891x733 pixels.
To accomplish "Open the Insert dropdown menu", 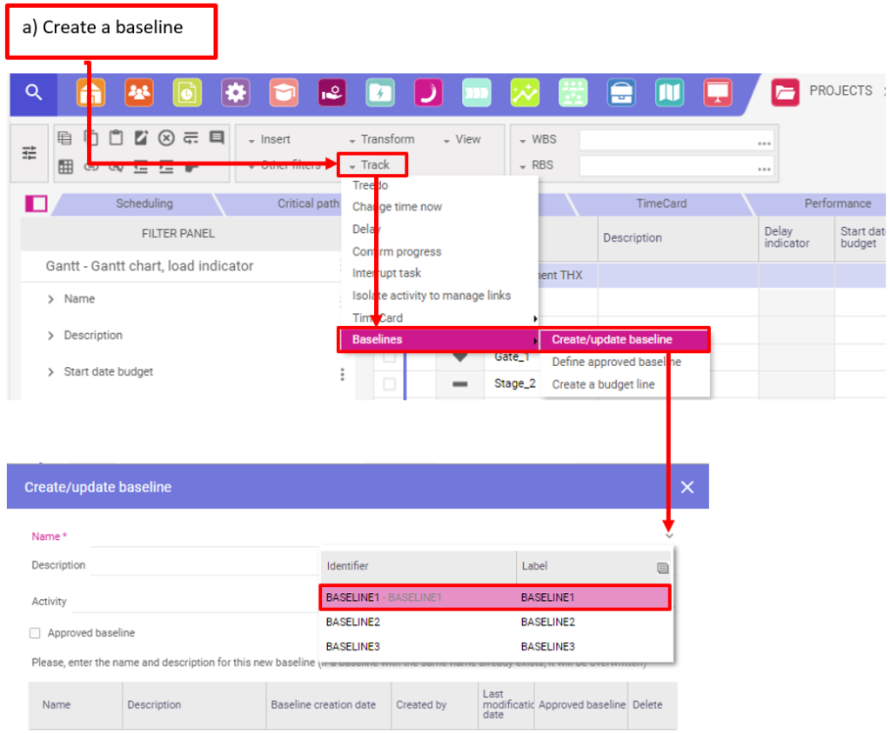I will [x=269, y=139].
